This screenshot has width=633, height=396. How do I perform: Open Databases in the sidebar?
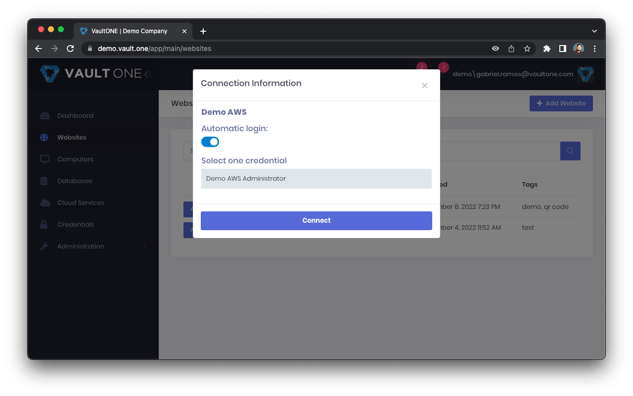pyautogui.click(x=75, y=181)
